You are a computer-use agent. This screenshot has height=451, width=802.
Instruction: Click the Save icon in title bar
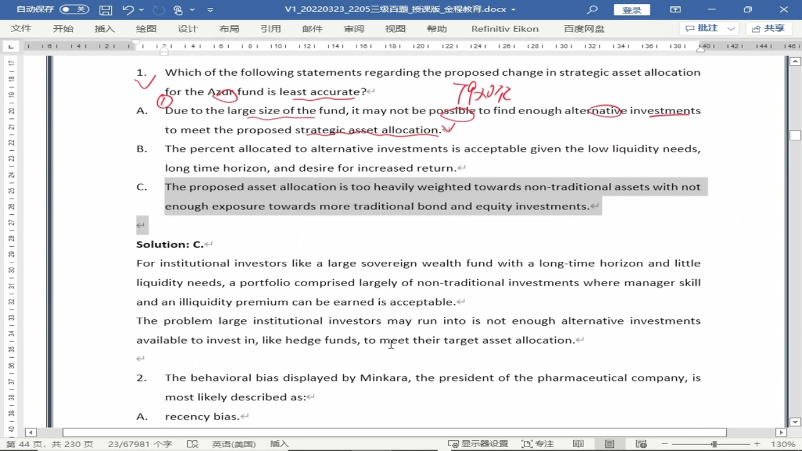(x=106, y=10)
